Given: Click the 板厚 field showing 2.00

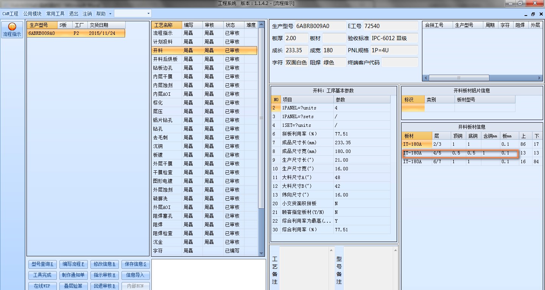Looking at the screenshot, I should pyautogui.click(x=296, y=38).
